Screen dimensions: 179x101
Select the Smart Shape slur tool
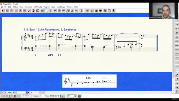[46, 11]
